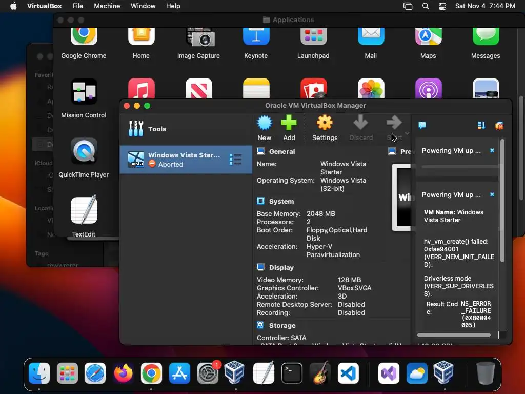
Task: Open the VM entry list menu icon
Action: (235, 160)
